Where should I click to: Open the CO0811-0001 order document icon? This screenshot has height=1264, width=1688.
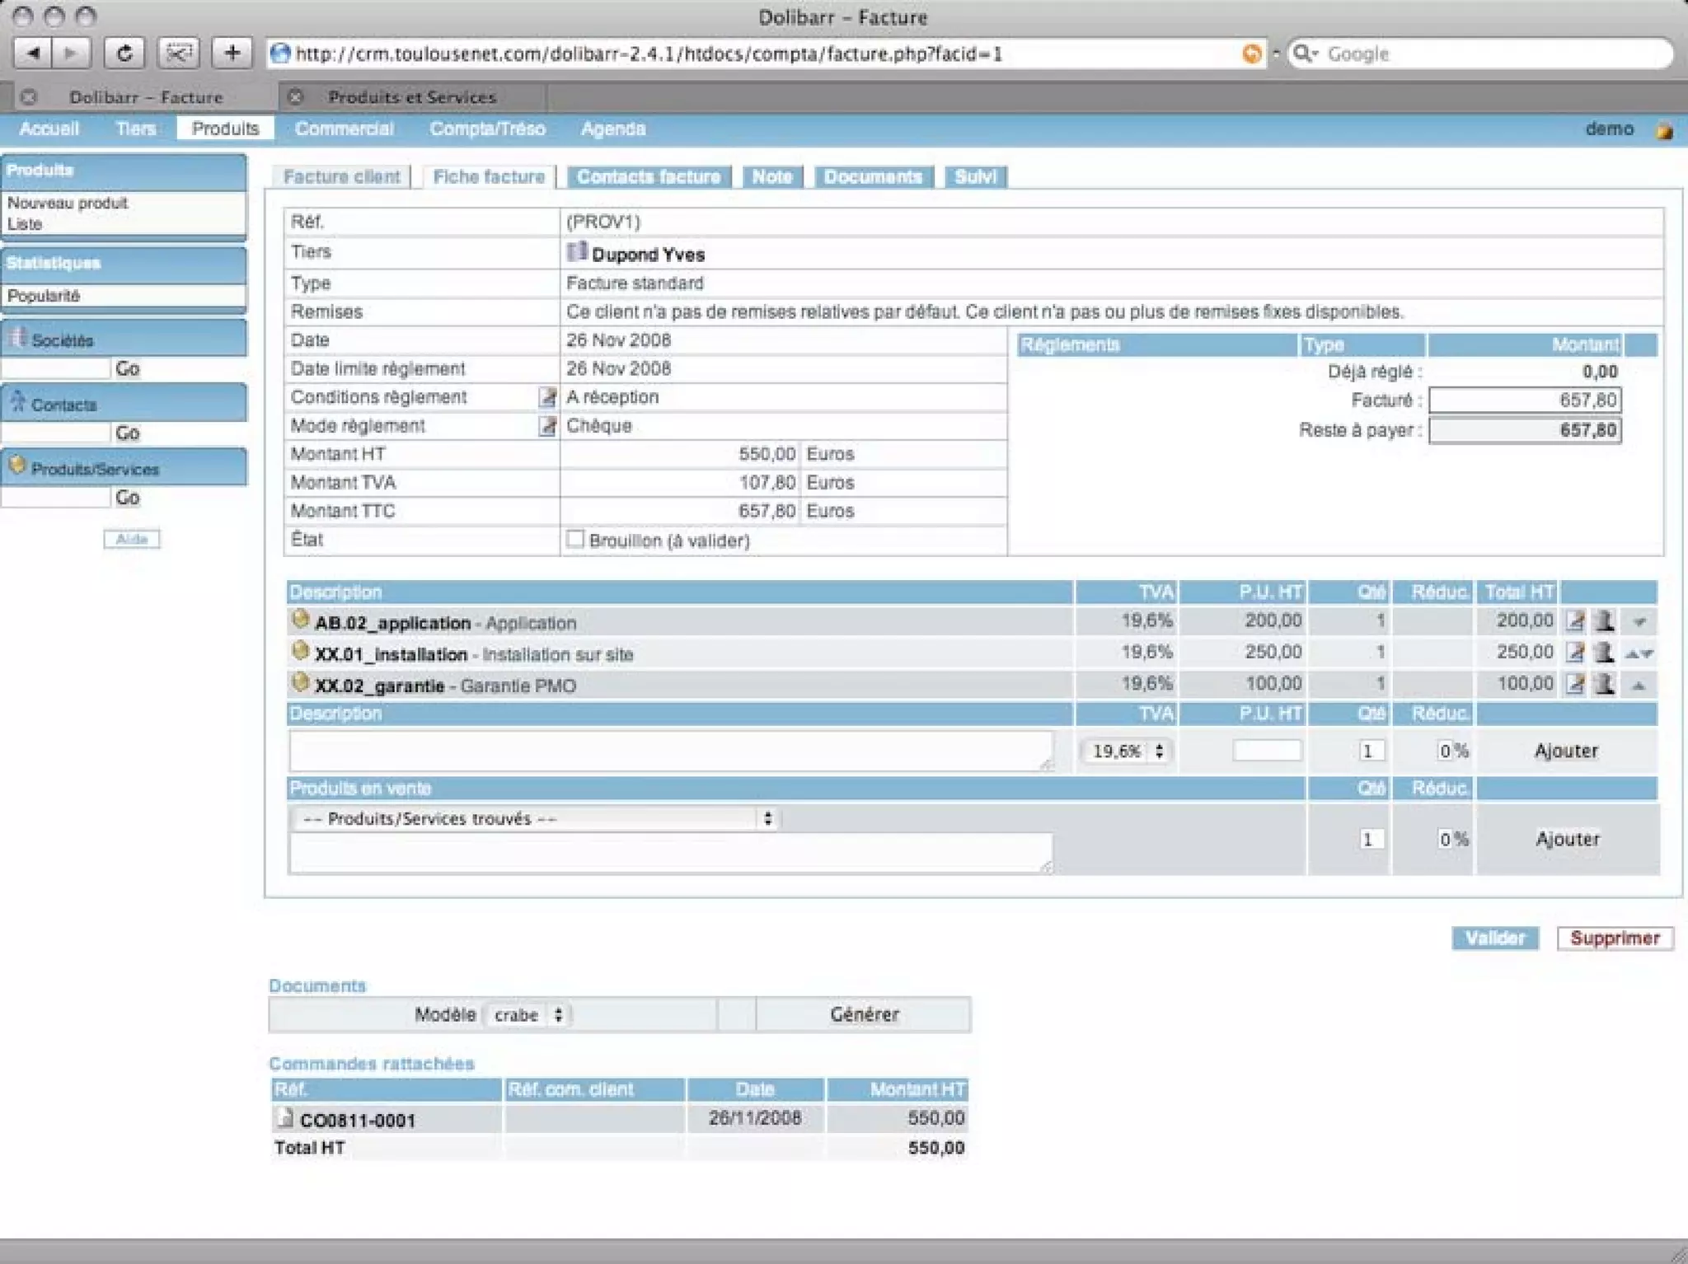pos(285,1118)
